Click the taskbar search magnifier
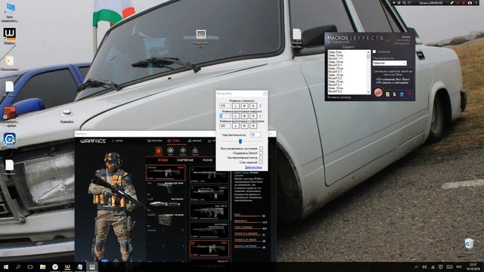484x272 pixels. click(18, 267)
